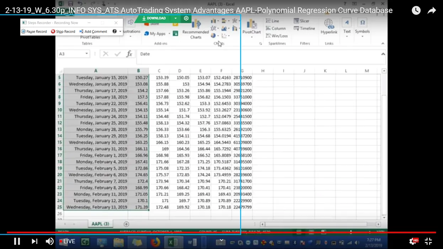Open Excel from the taskbar
Viewport: 443px width, 249px height.
coord(173,243)
